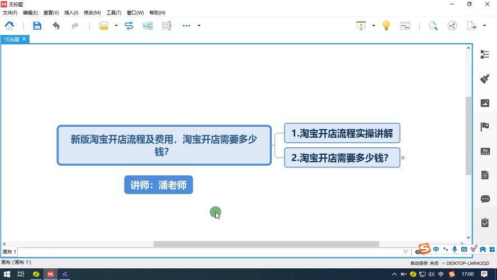
Task: Expand the collapsed subtopics of topic 2
Action: click(403, 158)
